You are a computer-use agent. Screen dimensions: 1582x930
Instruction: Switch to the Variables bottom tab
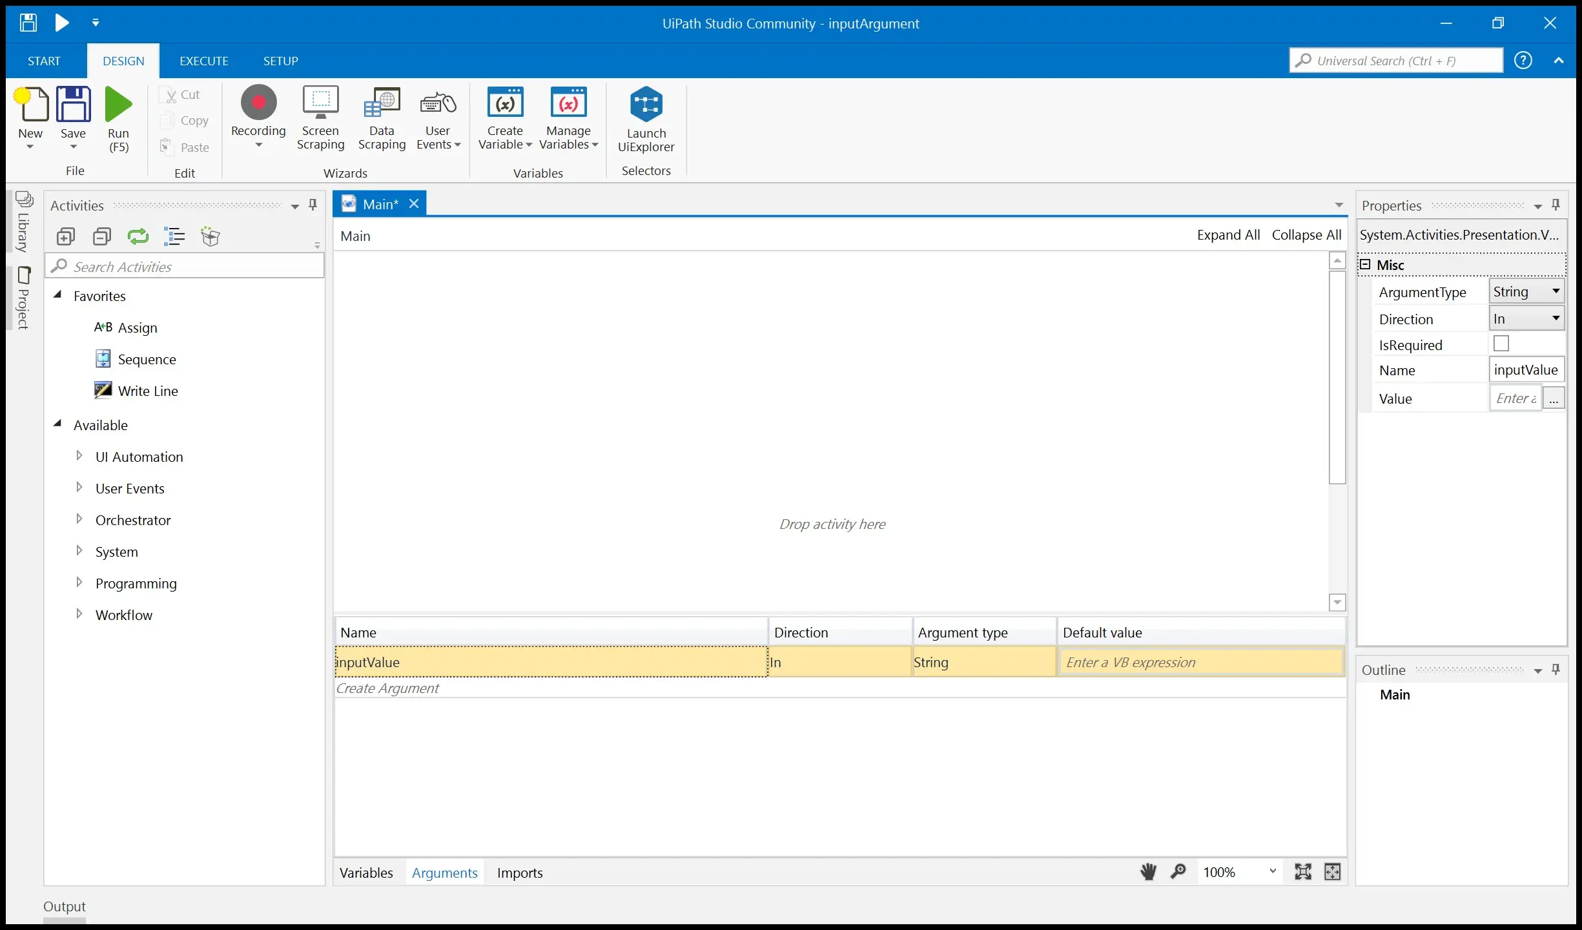pos(366,873)
